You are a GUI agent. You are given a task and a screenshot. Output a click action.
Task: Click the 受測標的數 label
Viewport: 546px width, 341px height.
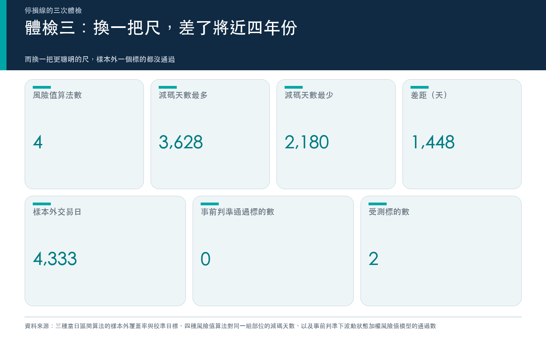coord(389,212)
